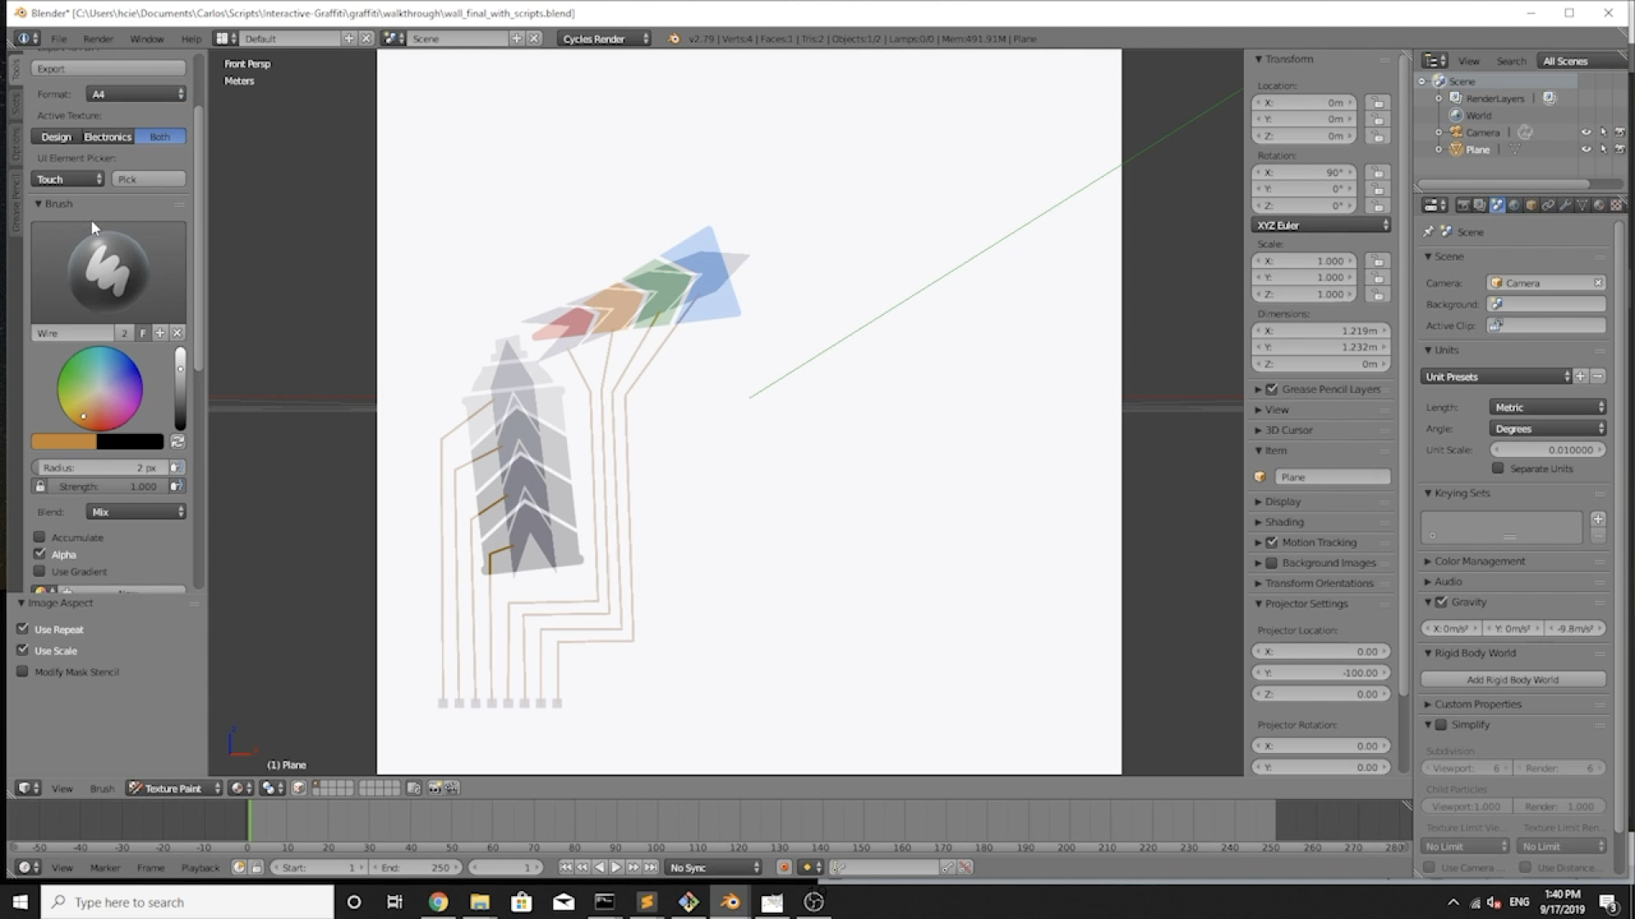Open the World properties tab icon
1635x919 pixels.
tap(1514, 205)
